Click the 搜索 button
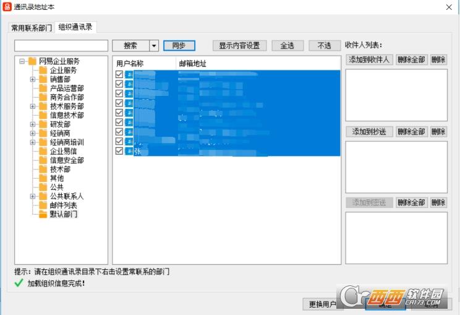This screenshot has width=460, height=315. point(131,46)
